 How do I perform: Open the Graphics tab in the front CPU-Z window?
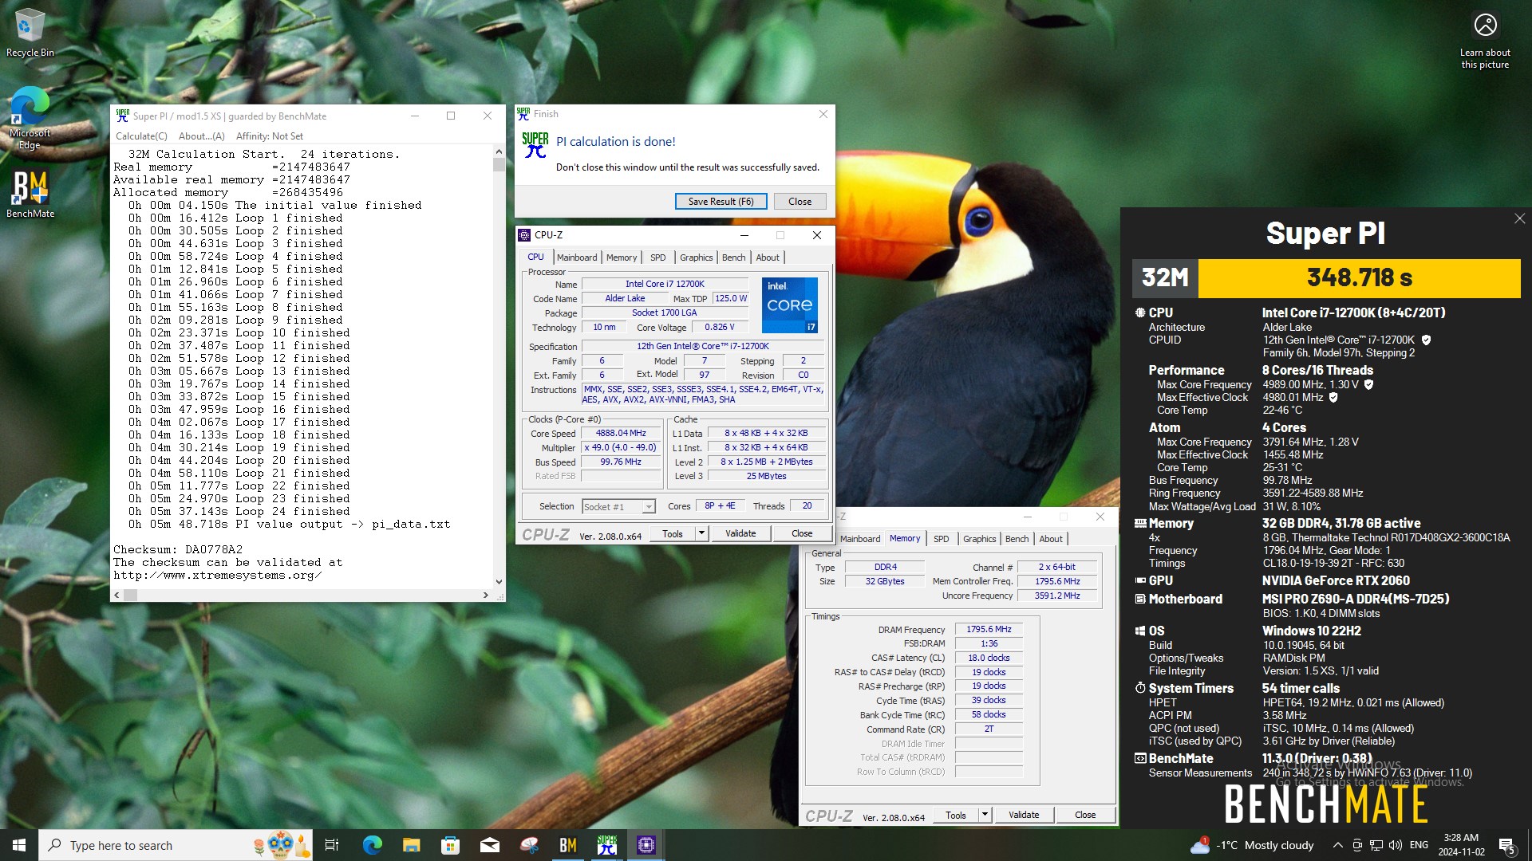[x=696, y=258]
